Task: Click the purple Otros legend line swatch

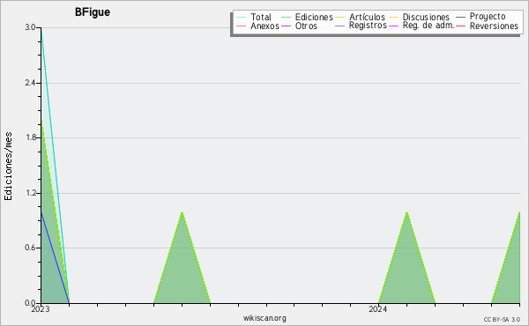Action: [x=286, y=26]
